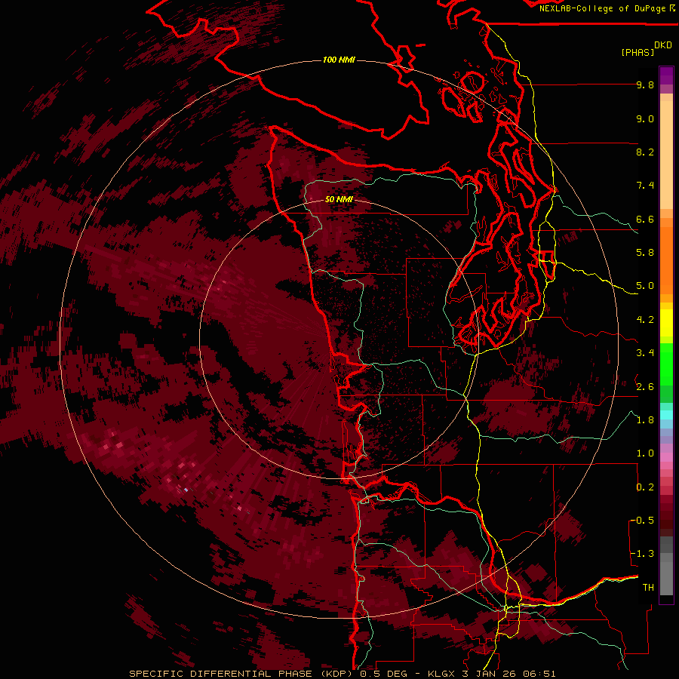Viewport: 679px width, 679px height.
Task: Click the KLGX station identifier in caption
Action: (441, 674)
